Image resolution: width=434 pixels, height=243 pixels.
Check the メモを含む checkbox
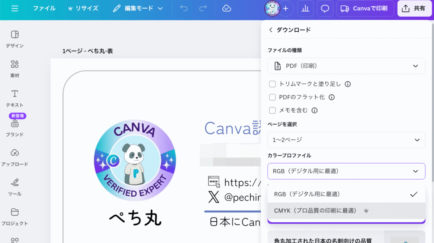272,110
